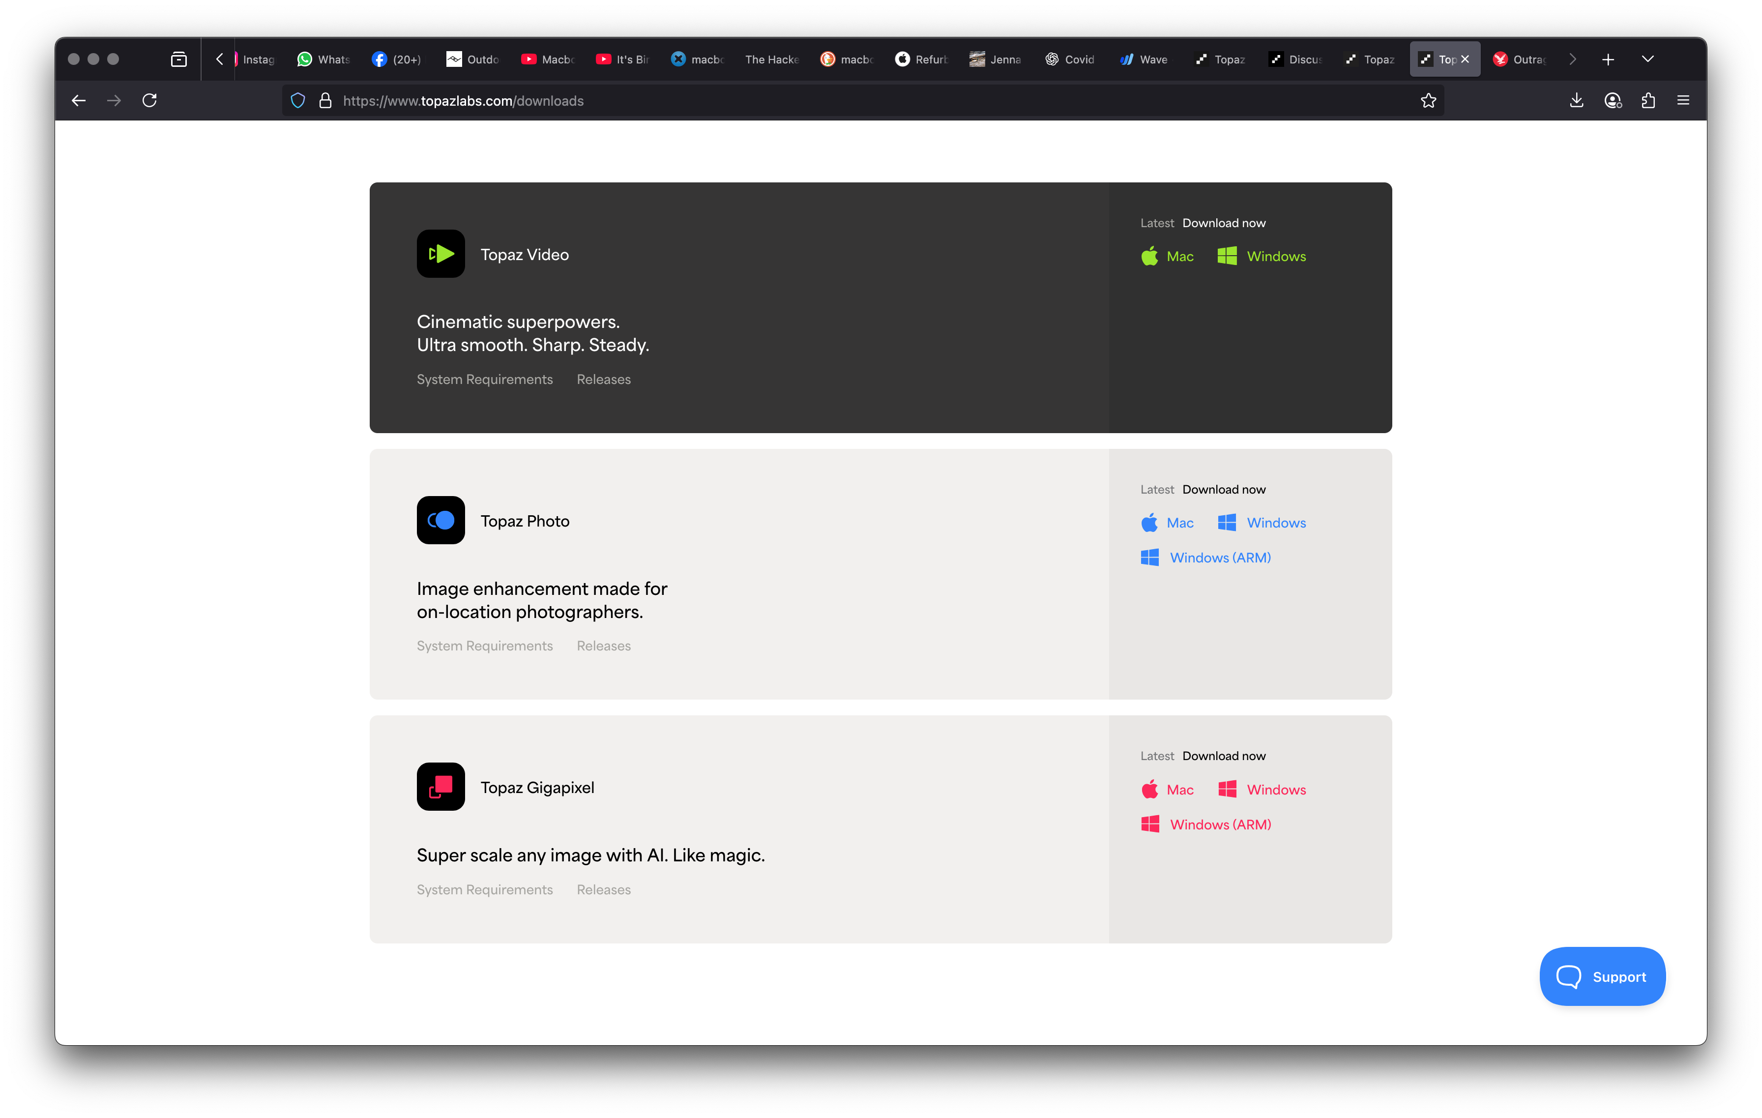Click the Firefox account profile icon
The height and width of the screenshot is (1118, 1762).
pyautogui.click(x=1613, y=101)
